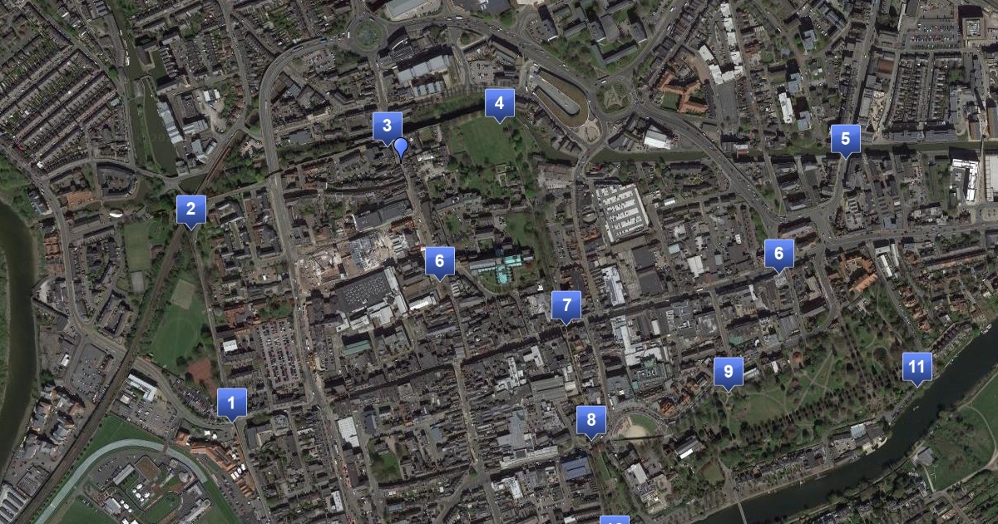The height and width of the screenshot is (524, 998).
Task: Open the marker labeled 3
Action: 388,127
